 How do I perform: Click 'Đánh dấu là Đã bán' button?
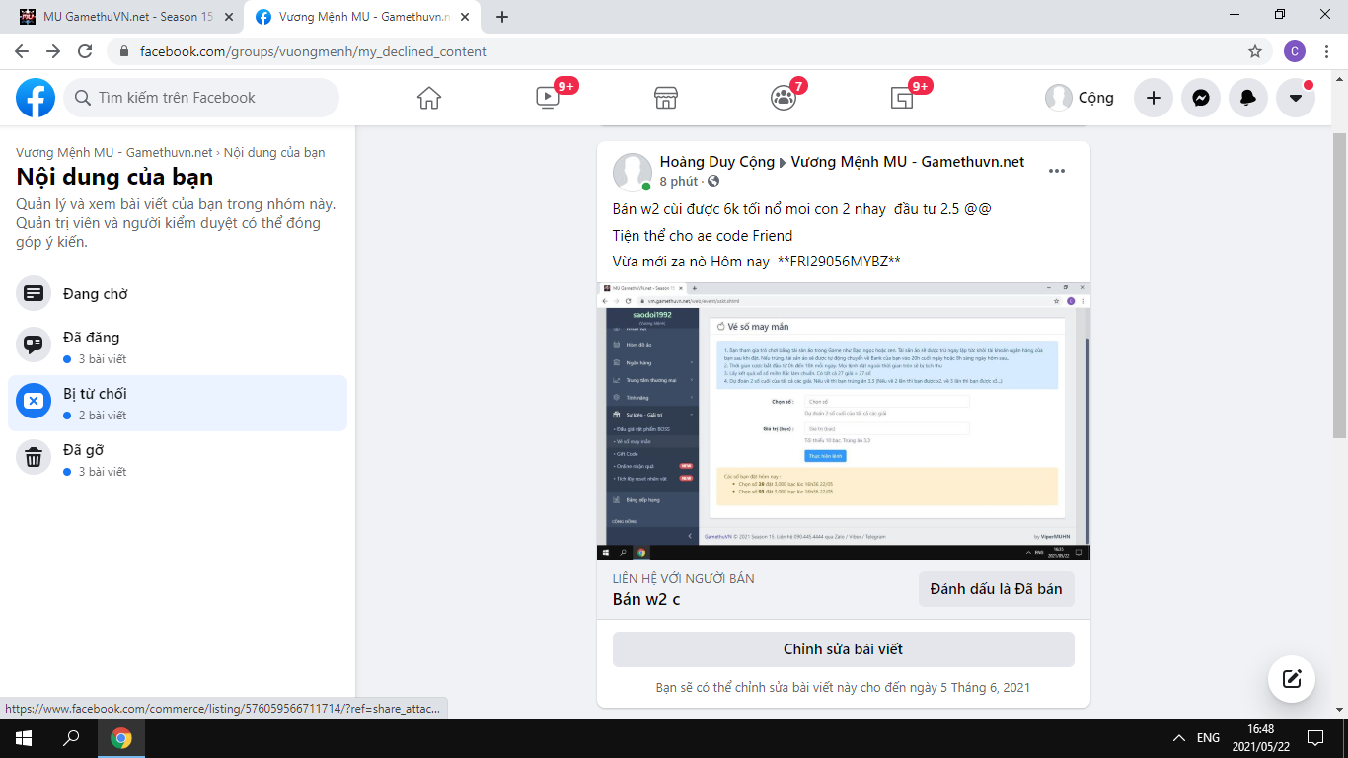996,589
